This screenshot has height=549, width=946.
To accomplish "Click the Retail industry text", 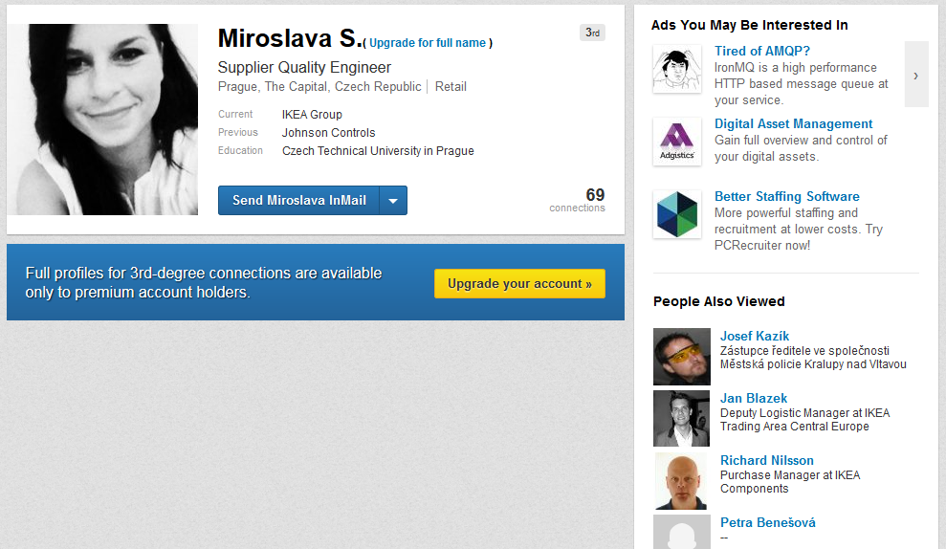I will 451,87.
